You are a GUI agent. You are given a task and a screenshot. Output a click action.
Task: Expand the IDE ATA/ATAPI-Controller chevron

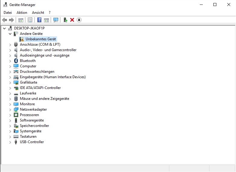(10, 88)
